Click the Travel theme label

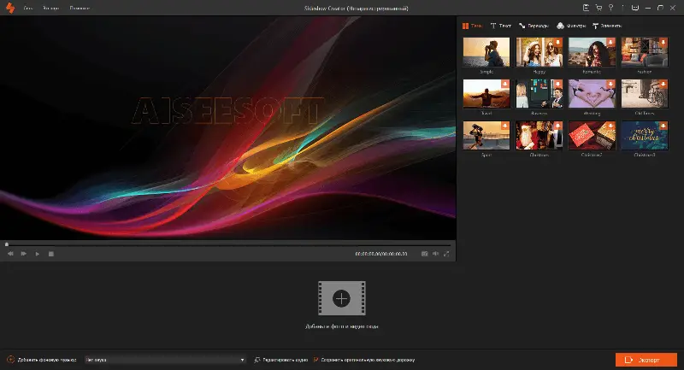point(486,114)
